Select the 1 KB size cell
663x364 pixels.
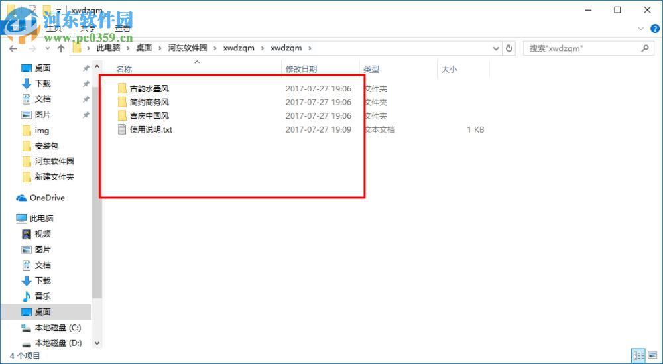475,129
